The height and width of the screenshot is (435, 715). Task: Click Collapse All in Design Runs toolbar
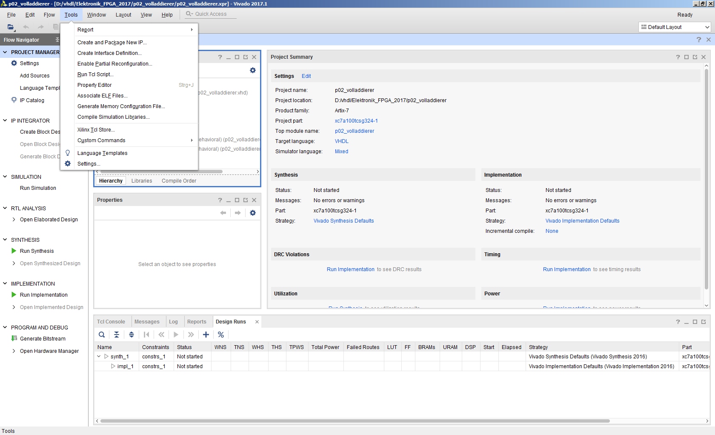coord(117,335)
